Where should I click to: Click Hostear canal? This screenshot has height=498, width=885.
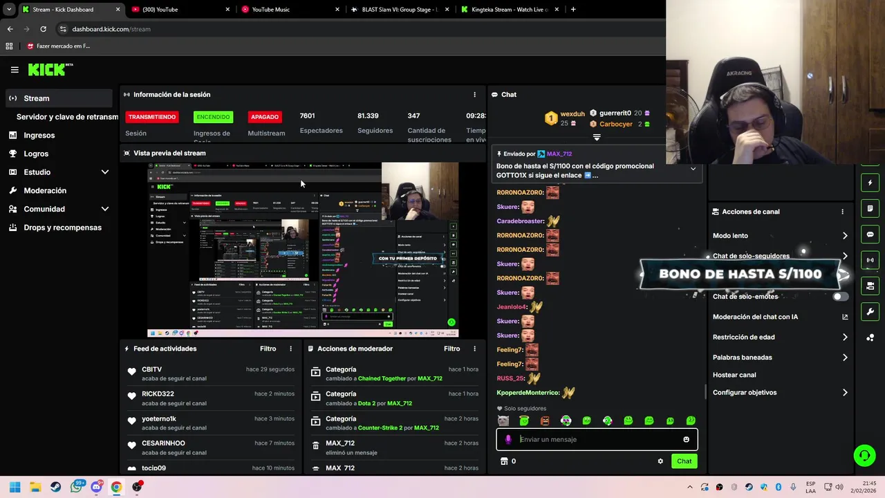click(734, 375)
